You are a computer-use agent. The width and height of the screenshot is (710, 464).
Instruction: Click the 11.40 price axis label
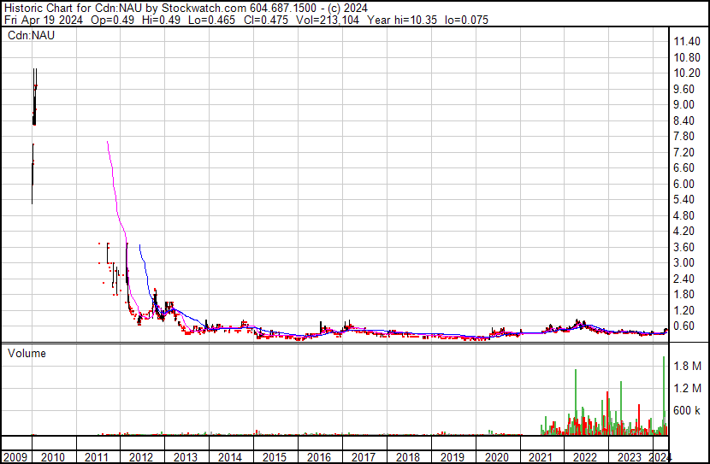coord(688,42)
